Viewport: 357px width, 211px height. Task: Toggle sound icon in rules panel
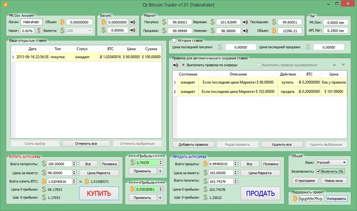tap(175, 65)
